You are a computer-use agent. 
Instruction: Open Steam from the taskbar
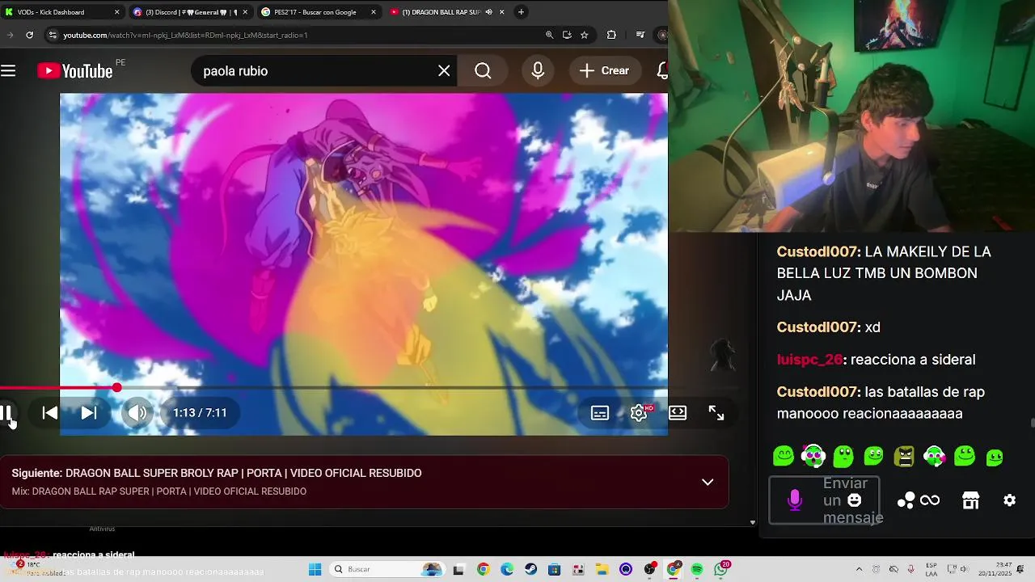530,569
